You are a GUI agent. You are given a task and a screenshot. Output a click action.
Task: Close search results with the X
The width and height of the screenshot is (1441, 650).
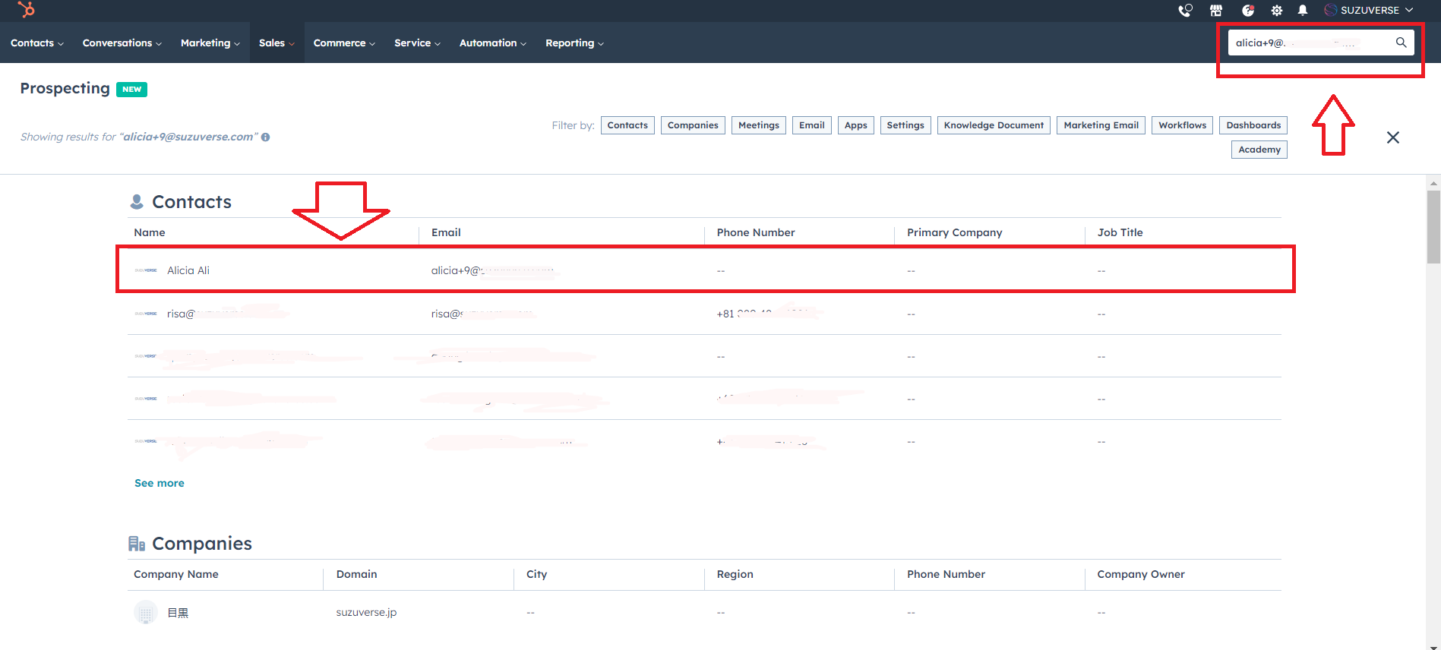(x=1392, y=137)
